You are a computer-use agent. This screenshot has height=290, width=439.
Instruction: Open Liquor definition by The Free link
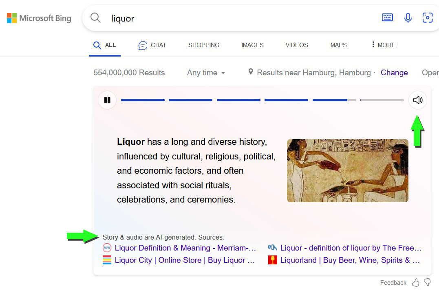(x=351, y=248)
